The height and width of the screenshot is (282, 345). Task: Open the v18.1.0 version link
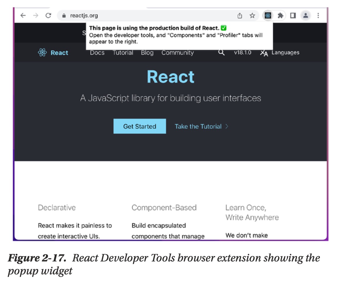243,53
